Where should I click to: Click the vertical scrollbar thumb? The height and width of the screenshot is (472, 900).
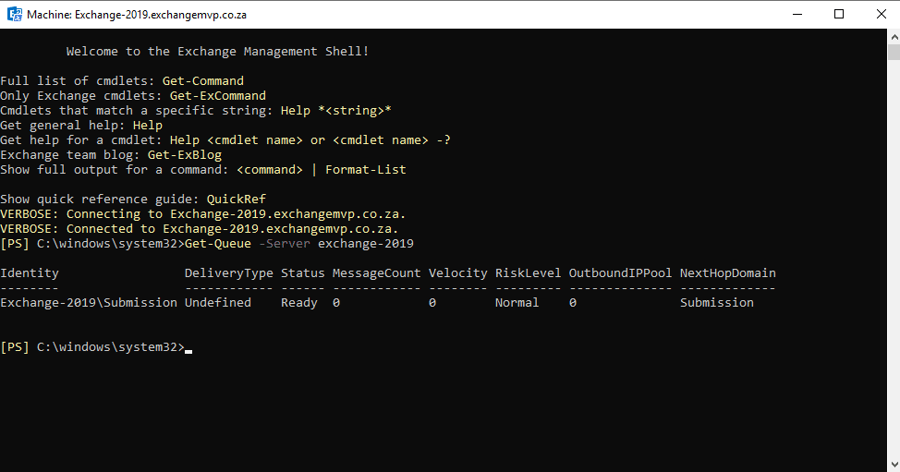coord(894,52)
